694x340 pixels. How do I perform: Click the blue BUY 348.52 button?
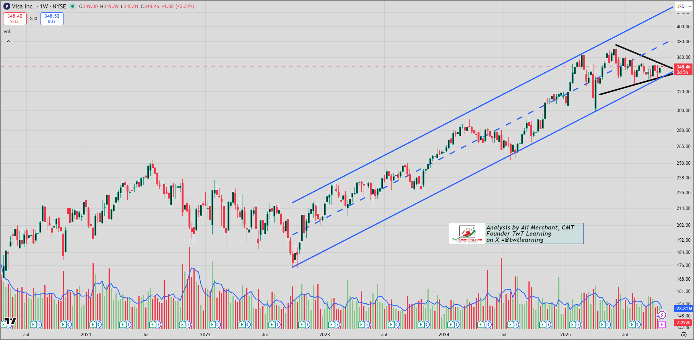(x=52, y=19)
